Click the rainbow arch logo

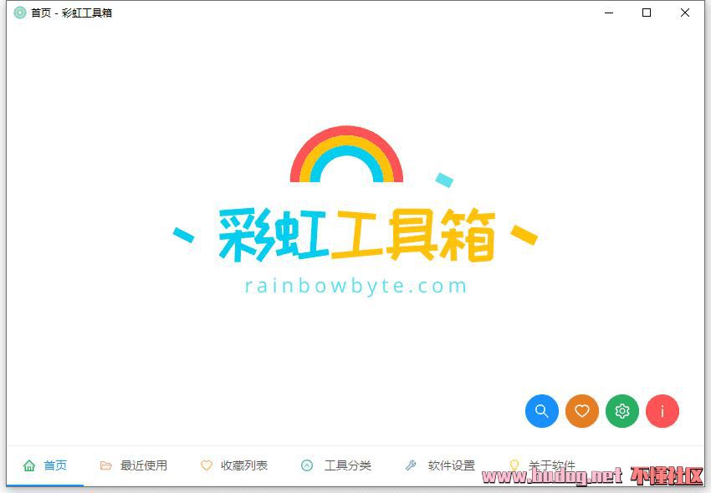coord(346,154)
